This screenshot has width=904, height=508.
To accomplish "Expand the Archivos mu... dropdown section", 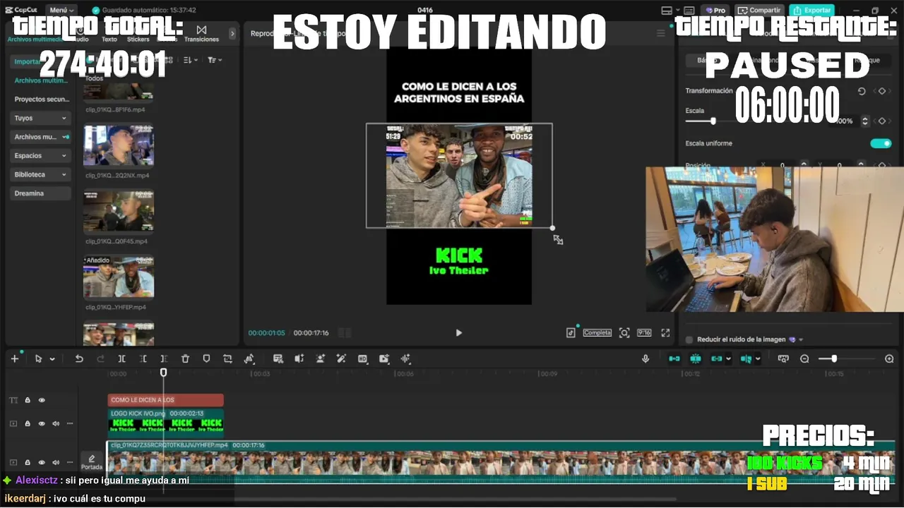I will point(41,137).
